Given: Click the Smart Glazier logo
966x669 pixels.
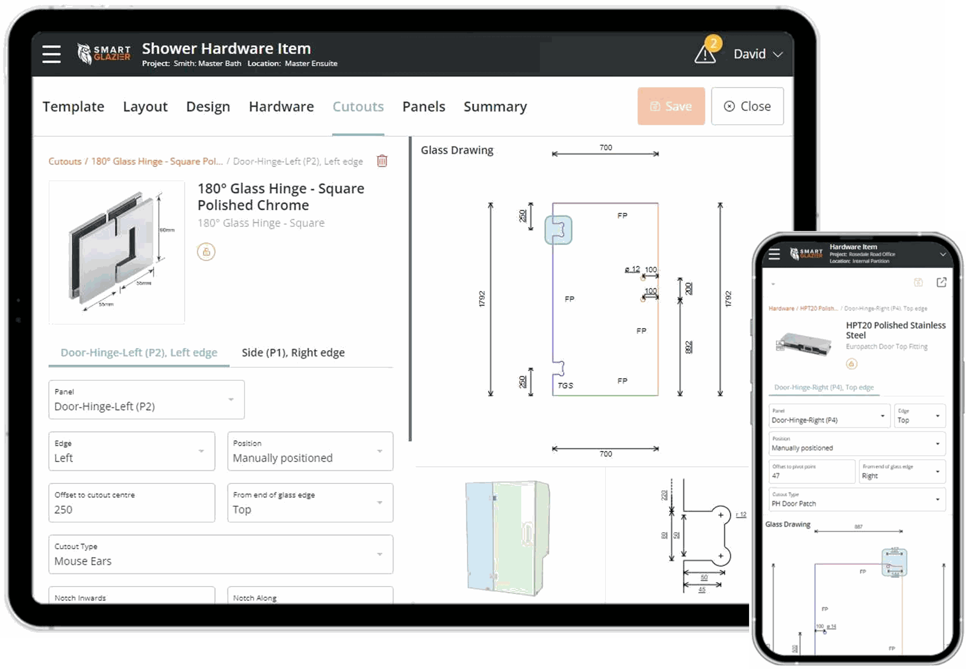Looking at the screenshot, I should (x=104, y=54).
